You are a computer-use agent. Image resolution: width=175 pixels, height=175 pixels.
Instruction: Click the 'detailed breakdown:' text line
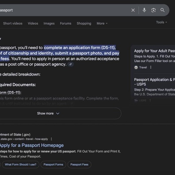[x=21, y=74]
